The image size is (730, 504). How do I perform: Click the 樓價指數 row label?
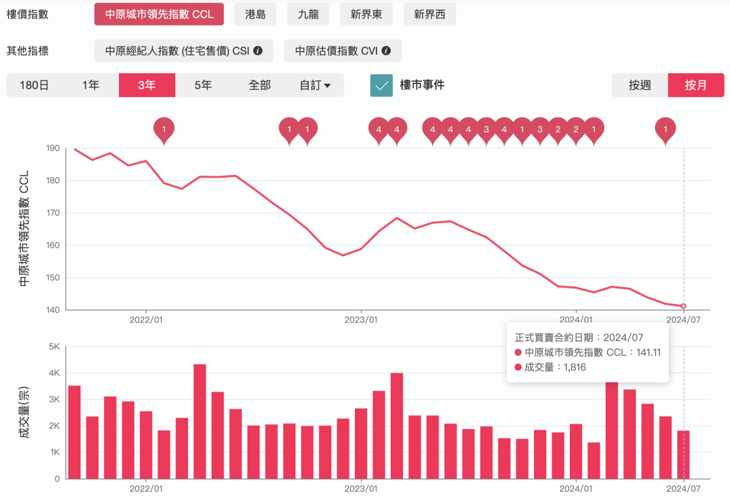coord(28,14)
